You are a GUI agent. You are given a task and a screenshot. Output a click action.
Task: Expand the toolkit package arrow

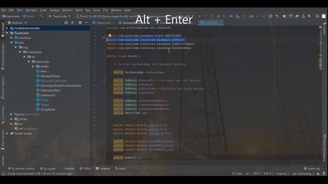(x=33, y=66)
